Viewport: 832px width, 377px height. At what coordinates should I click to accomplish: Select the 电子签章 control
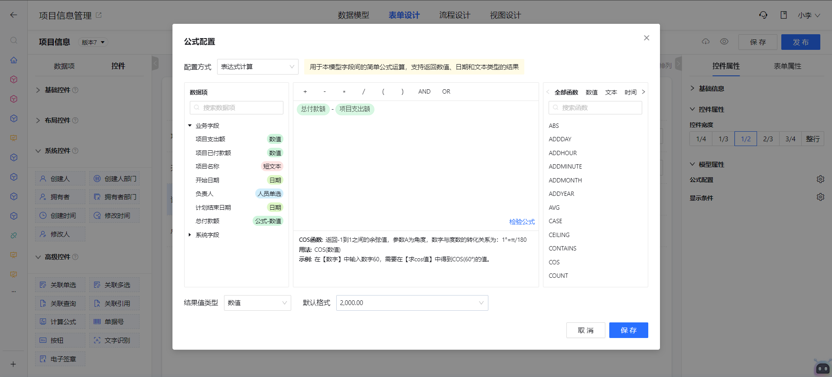coord(60,359)
